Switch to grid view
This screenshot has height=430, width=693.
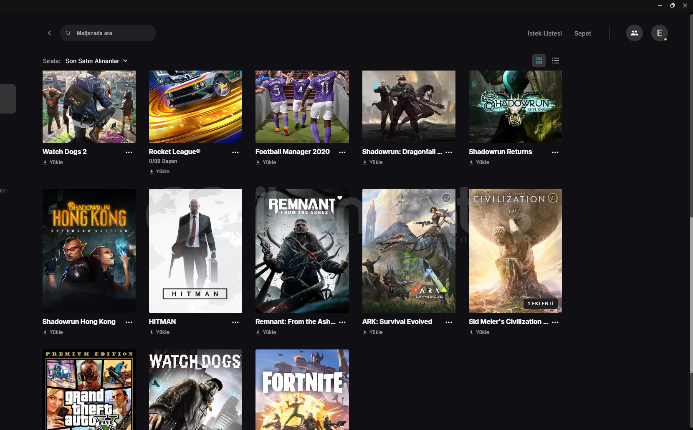tap(539, 61)
